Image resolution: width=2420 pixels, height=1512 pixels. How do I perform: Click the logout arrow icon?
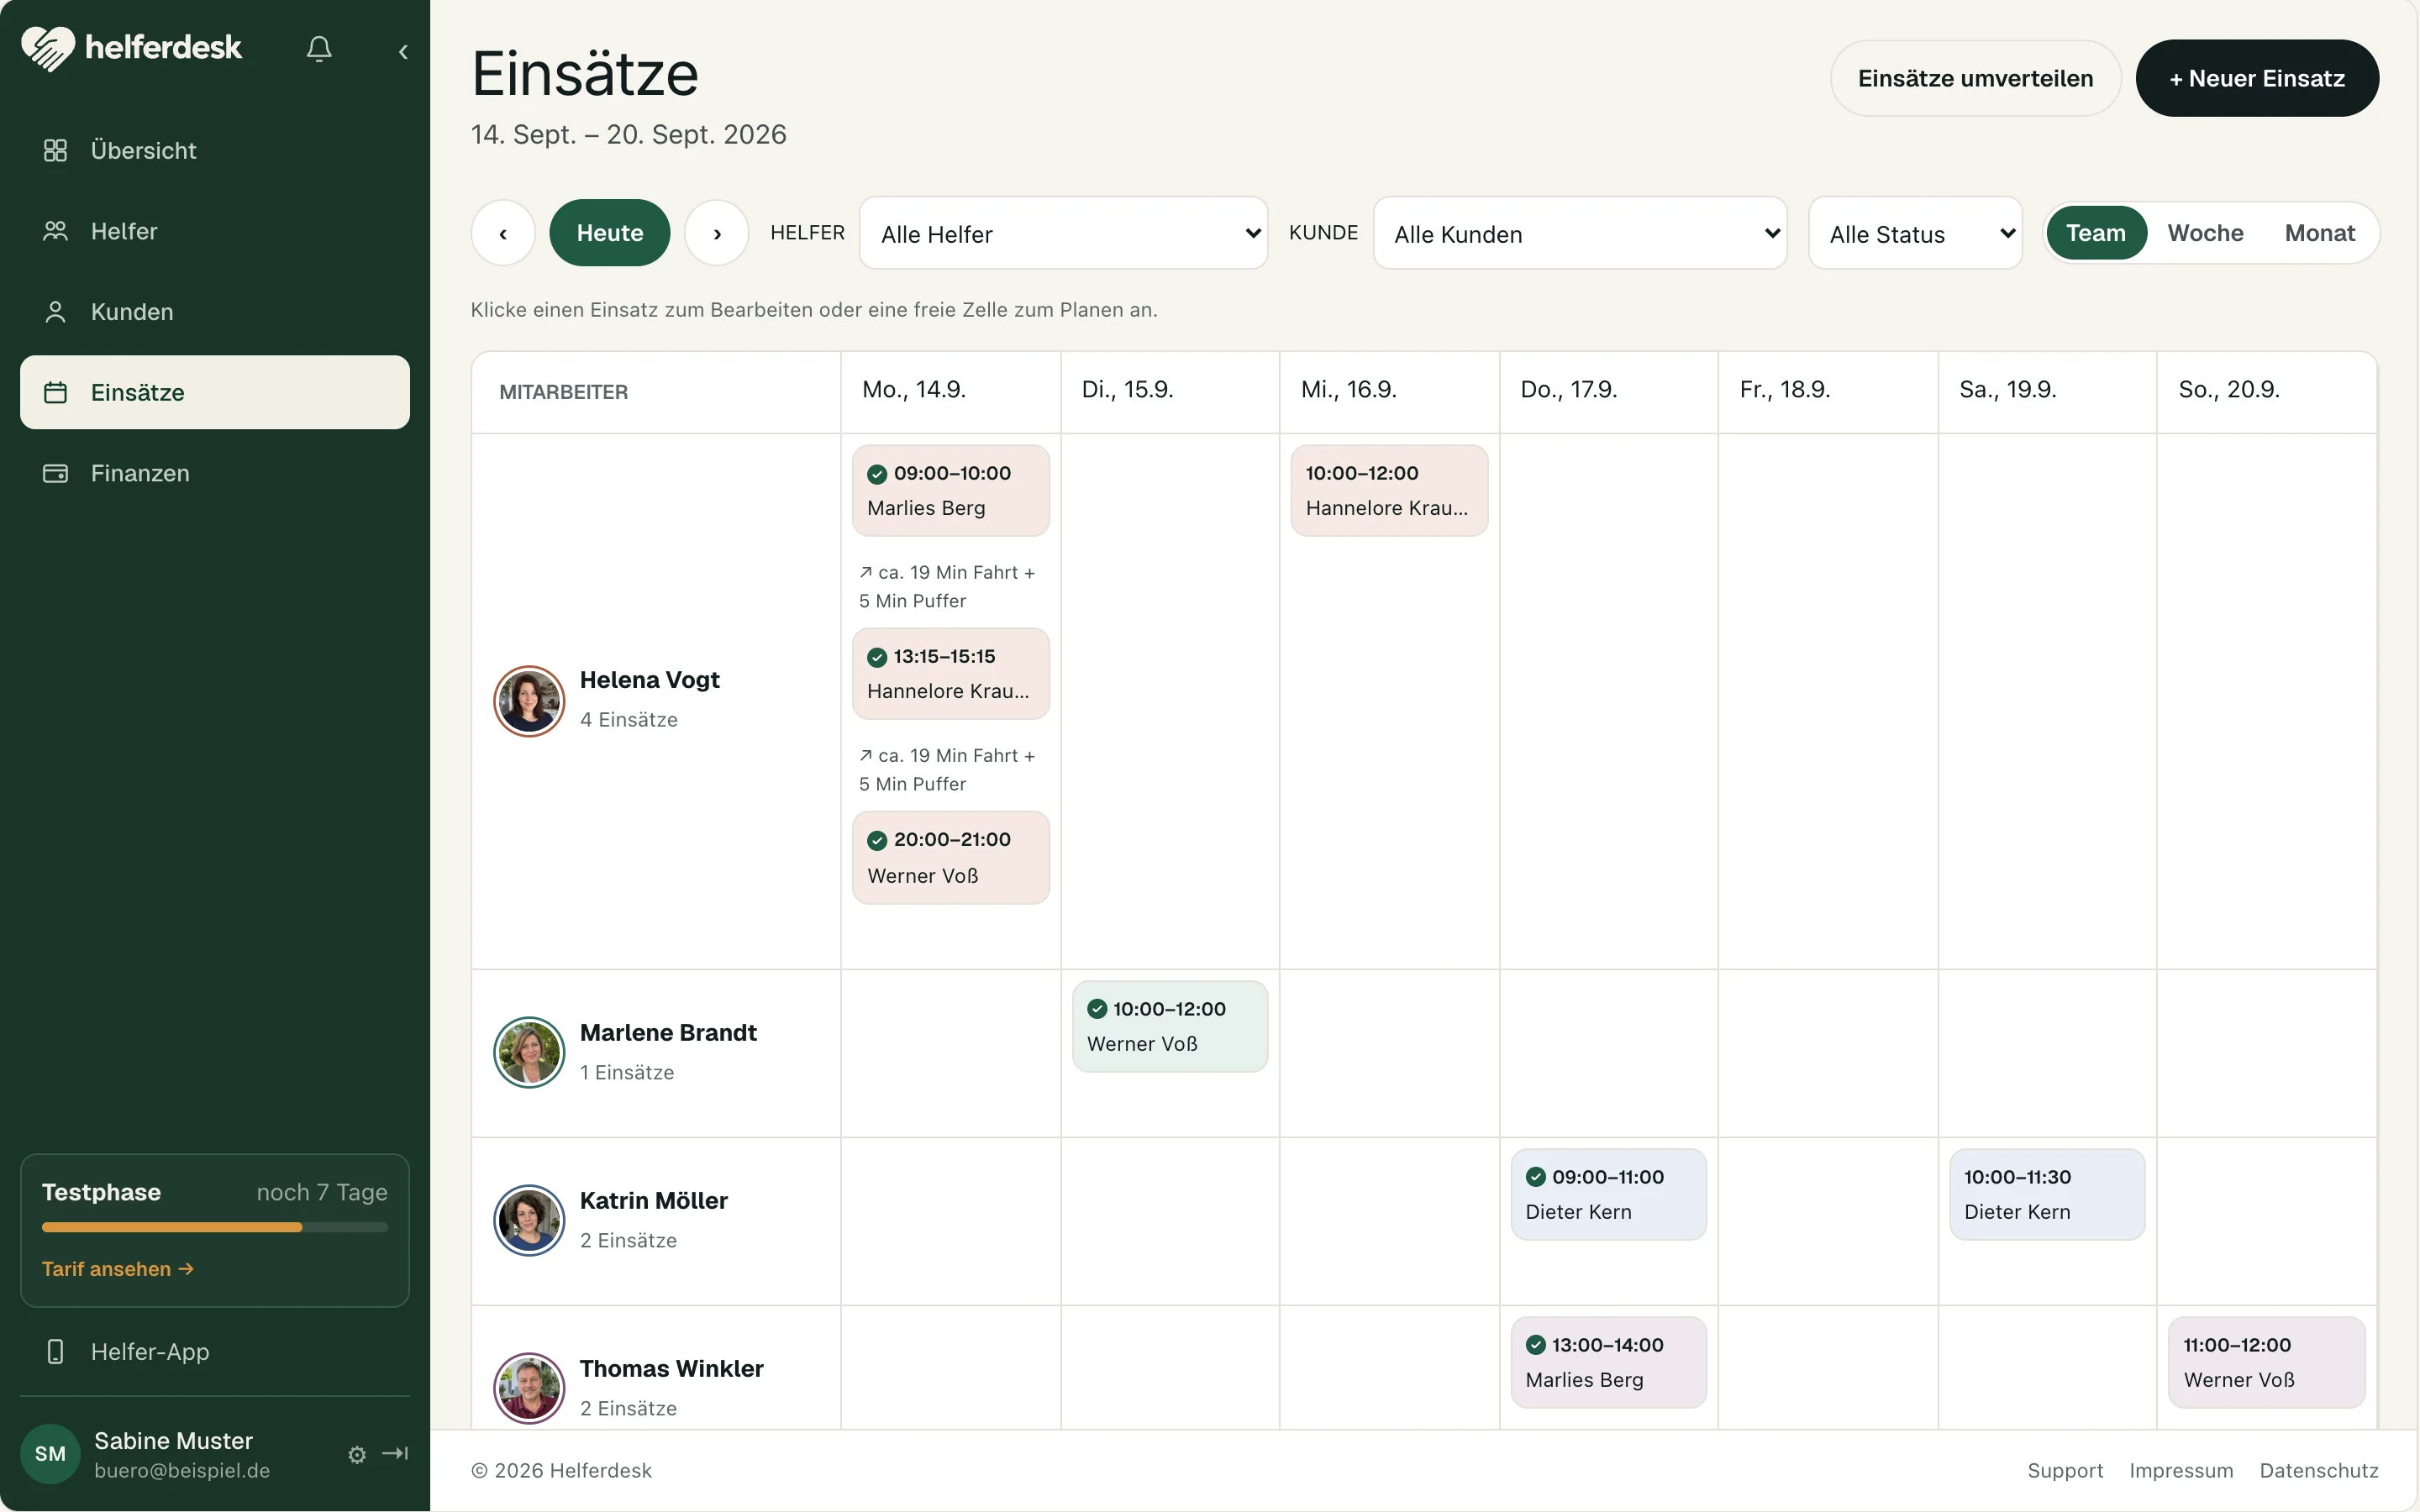click(x=395, y=1453)
